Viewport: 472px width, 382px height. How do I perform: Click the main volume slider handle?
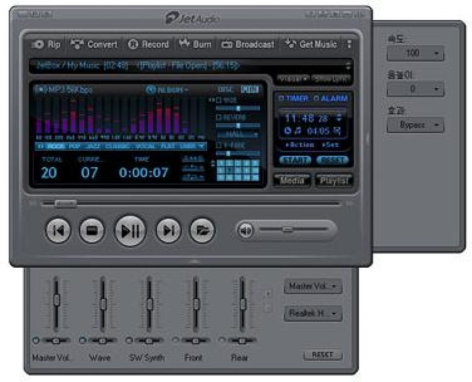287,230
